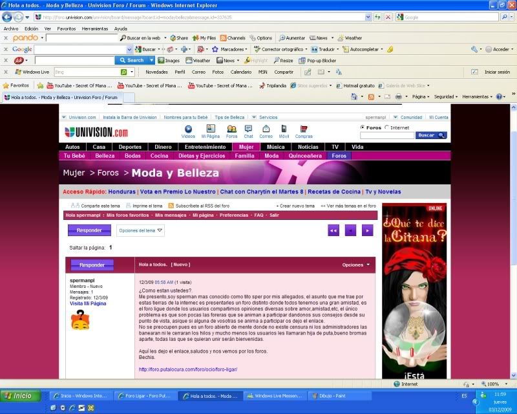Click the Windows Inicio start button
The width and height of the screenshot is (517, 414).
(21, 395)
